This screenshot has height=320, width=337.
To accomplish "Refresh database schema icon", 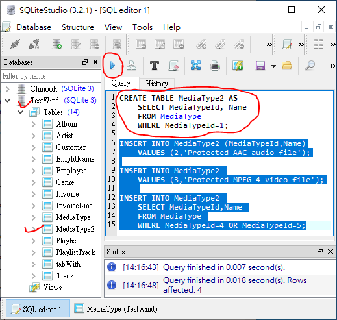I will pos(117,44).
